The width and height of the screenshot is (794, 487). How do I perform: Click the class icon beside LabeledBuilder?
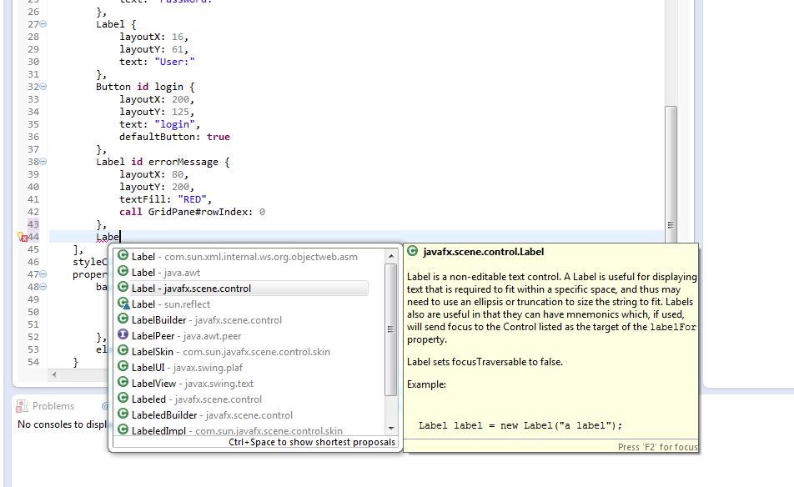[x=123, y=414]
